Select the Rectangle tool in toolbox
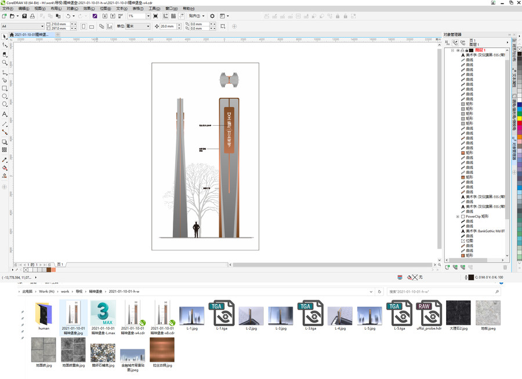Screen dimensions: 522x379 [4, 88]
